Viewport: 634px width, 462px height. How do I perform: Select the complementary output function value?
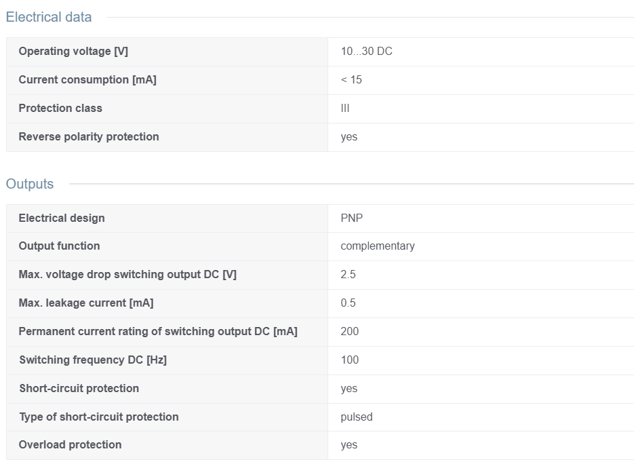(378, 246)
